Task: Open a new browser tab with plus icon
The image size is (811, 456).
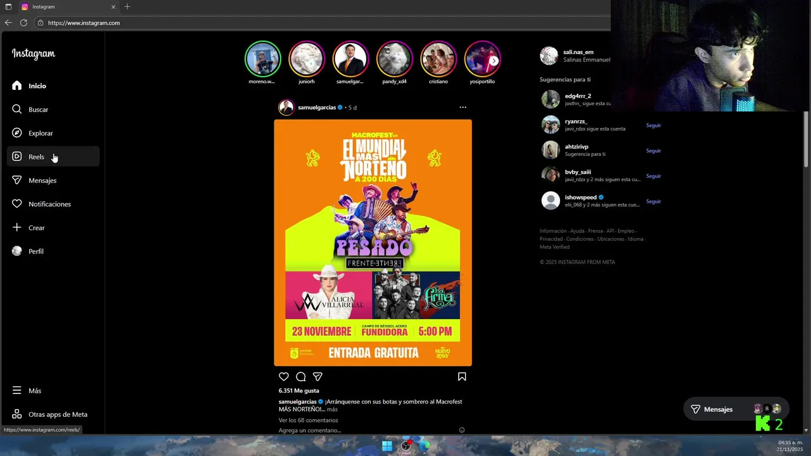Action: [127, 6]
